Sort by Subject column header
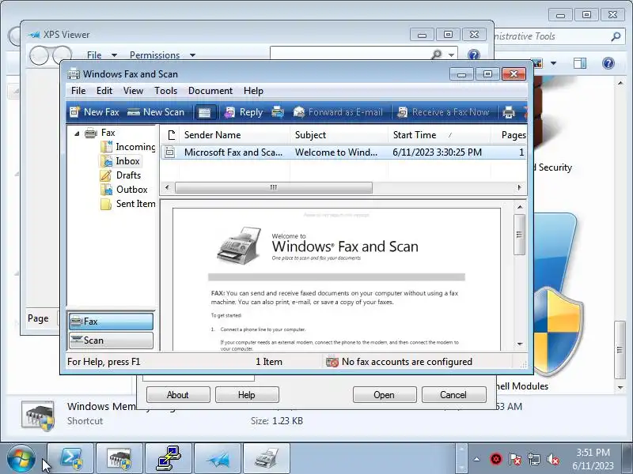633x474 pixels. [x=339, y=134]
